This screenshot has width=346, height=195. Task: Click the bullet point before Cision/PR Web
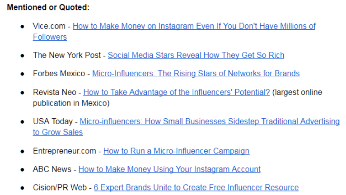(x=22, y=188)
